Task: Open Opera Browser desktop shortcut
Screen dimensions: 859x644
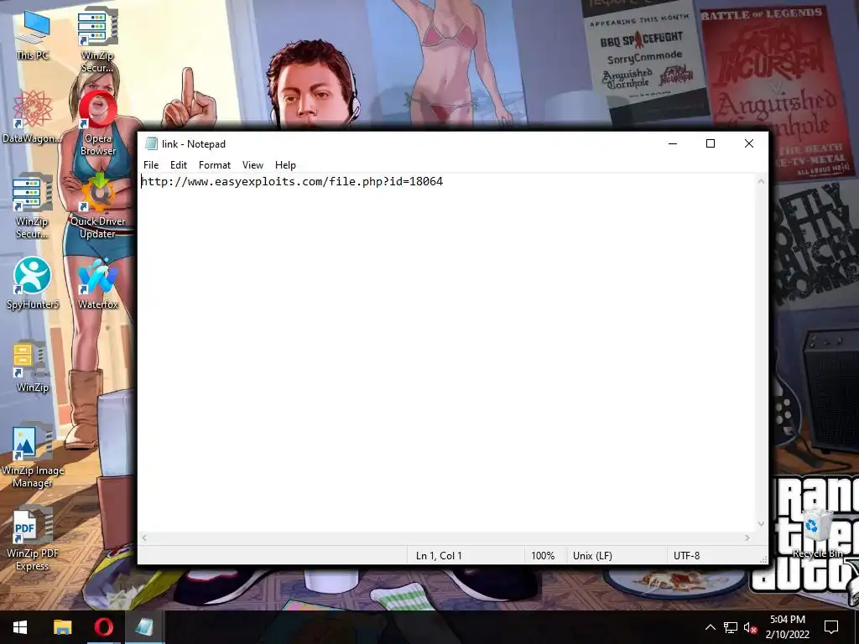Action: (x=98, y=123)
